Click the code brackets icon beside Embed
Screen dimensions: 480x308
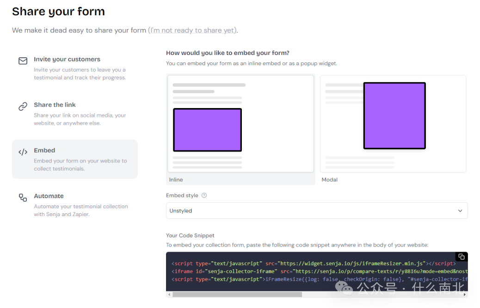click(23, 152)
